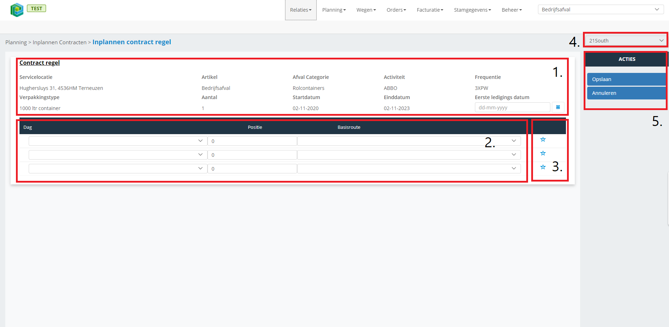The height and width of the screenshot is (327, 669).
Task: Open the Relaties menu
Action: click(301, 10)
